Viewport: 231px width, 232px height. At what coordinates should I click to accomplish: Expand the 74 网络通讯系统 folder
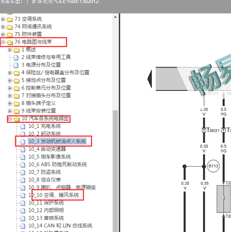pos(3,27)
